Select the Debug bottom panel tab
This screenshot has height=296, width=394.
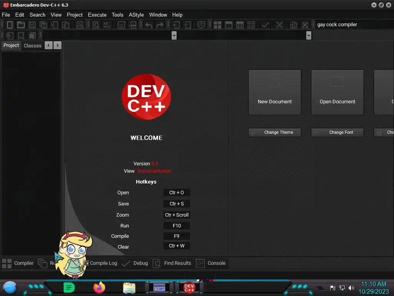tap(135, 263)
